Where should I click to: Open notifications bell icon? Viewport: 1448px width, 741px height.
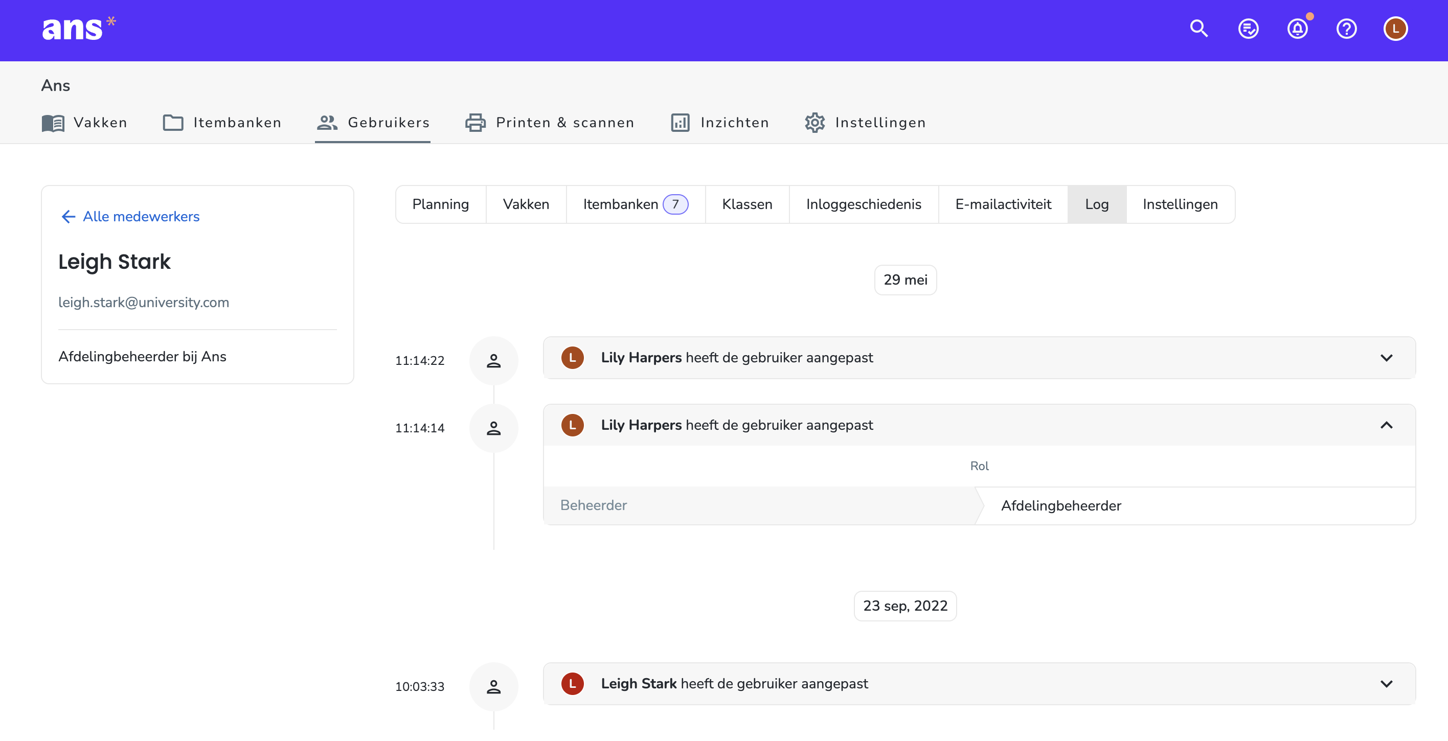click(x=1297, y=29)
